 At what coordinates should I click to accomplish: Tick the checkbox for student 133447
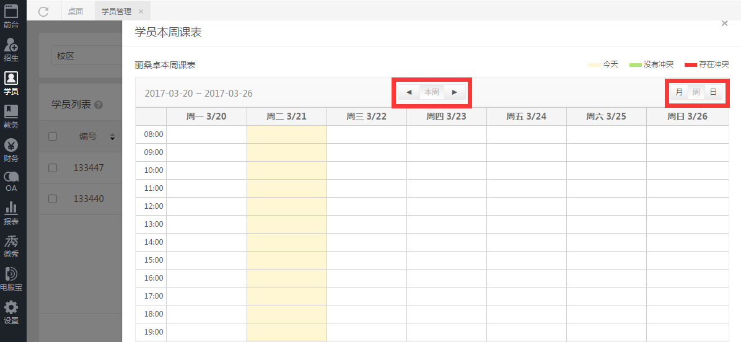pos(53,168)
